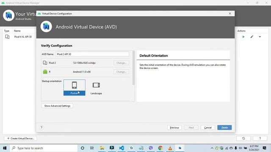271x152 pixels.
Task: Switch to Android Studio taskbar icon
Action: pos(180,148)
